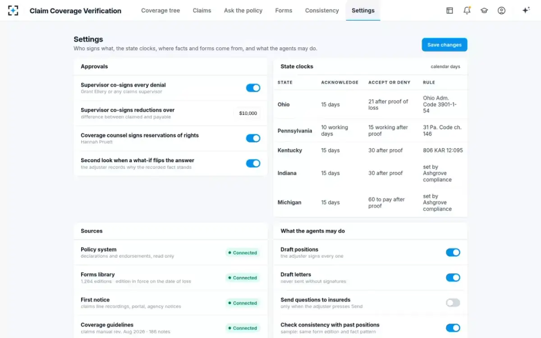Open the layout panel icon

click(449, 10)
